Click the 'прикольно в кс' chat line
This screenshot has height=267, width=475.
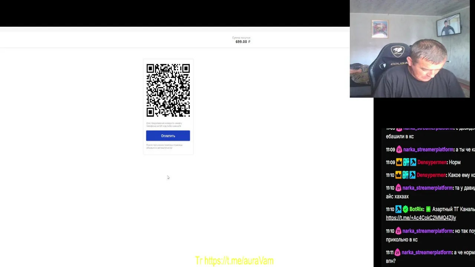(402, 240)
